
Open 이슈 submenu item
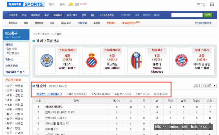click(52, 23)
